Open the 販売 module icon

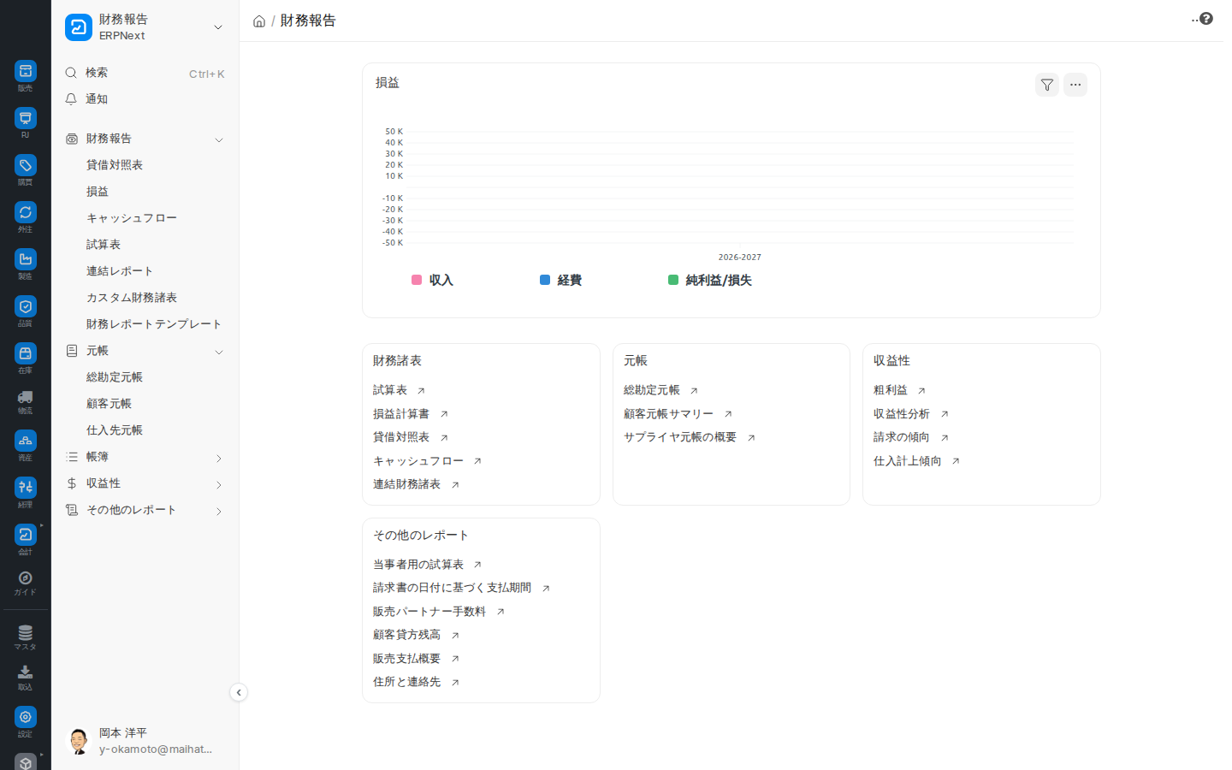[x=26, y=71]
